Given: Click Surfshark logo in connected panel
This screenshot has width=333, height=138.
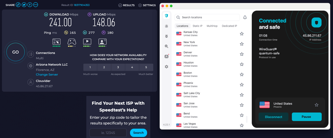Looking at the screenshot, I should (316, 22).
